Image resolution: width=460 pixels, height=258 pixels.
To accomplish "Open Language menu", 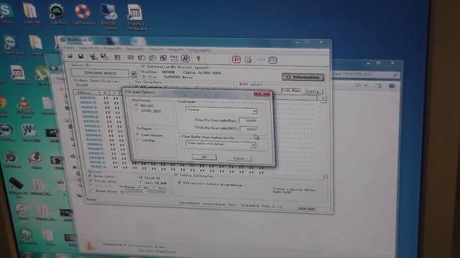I will coord(200,50).
